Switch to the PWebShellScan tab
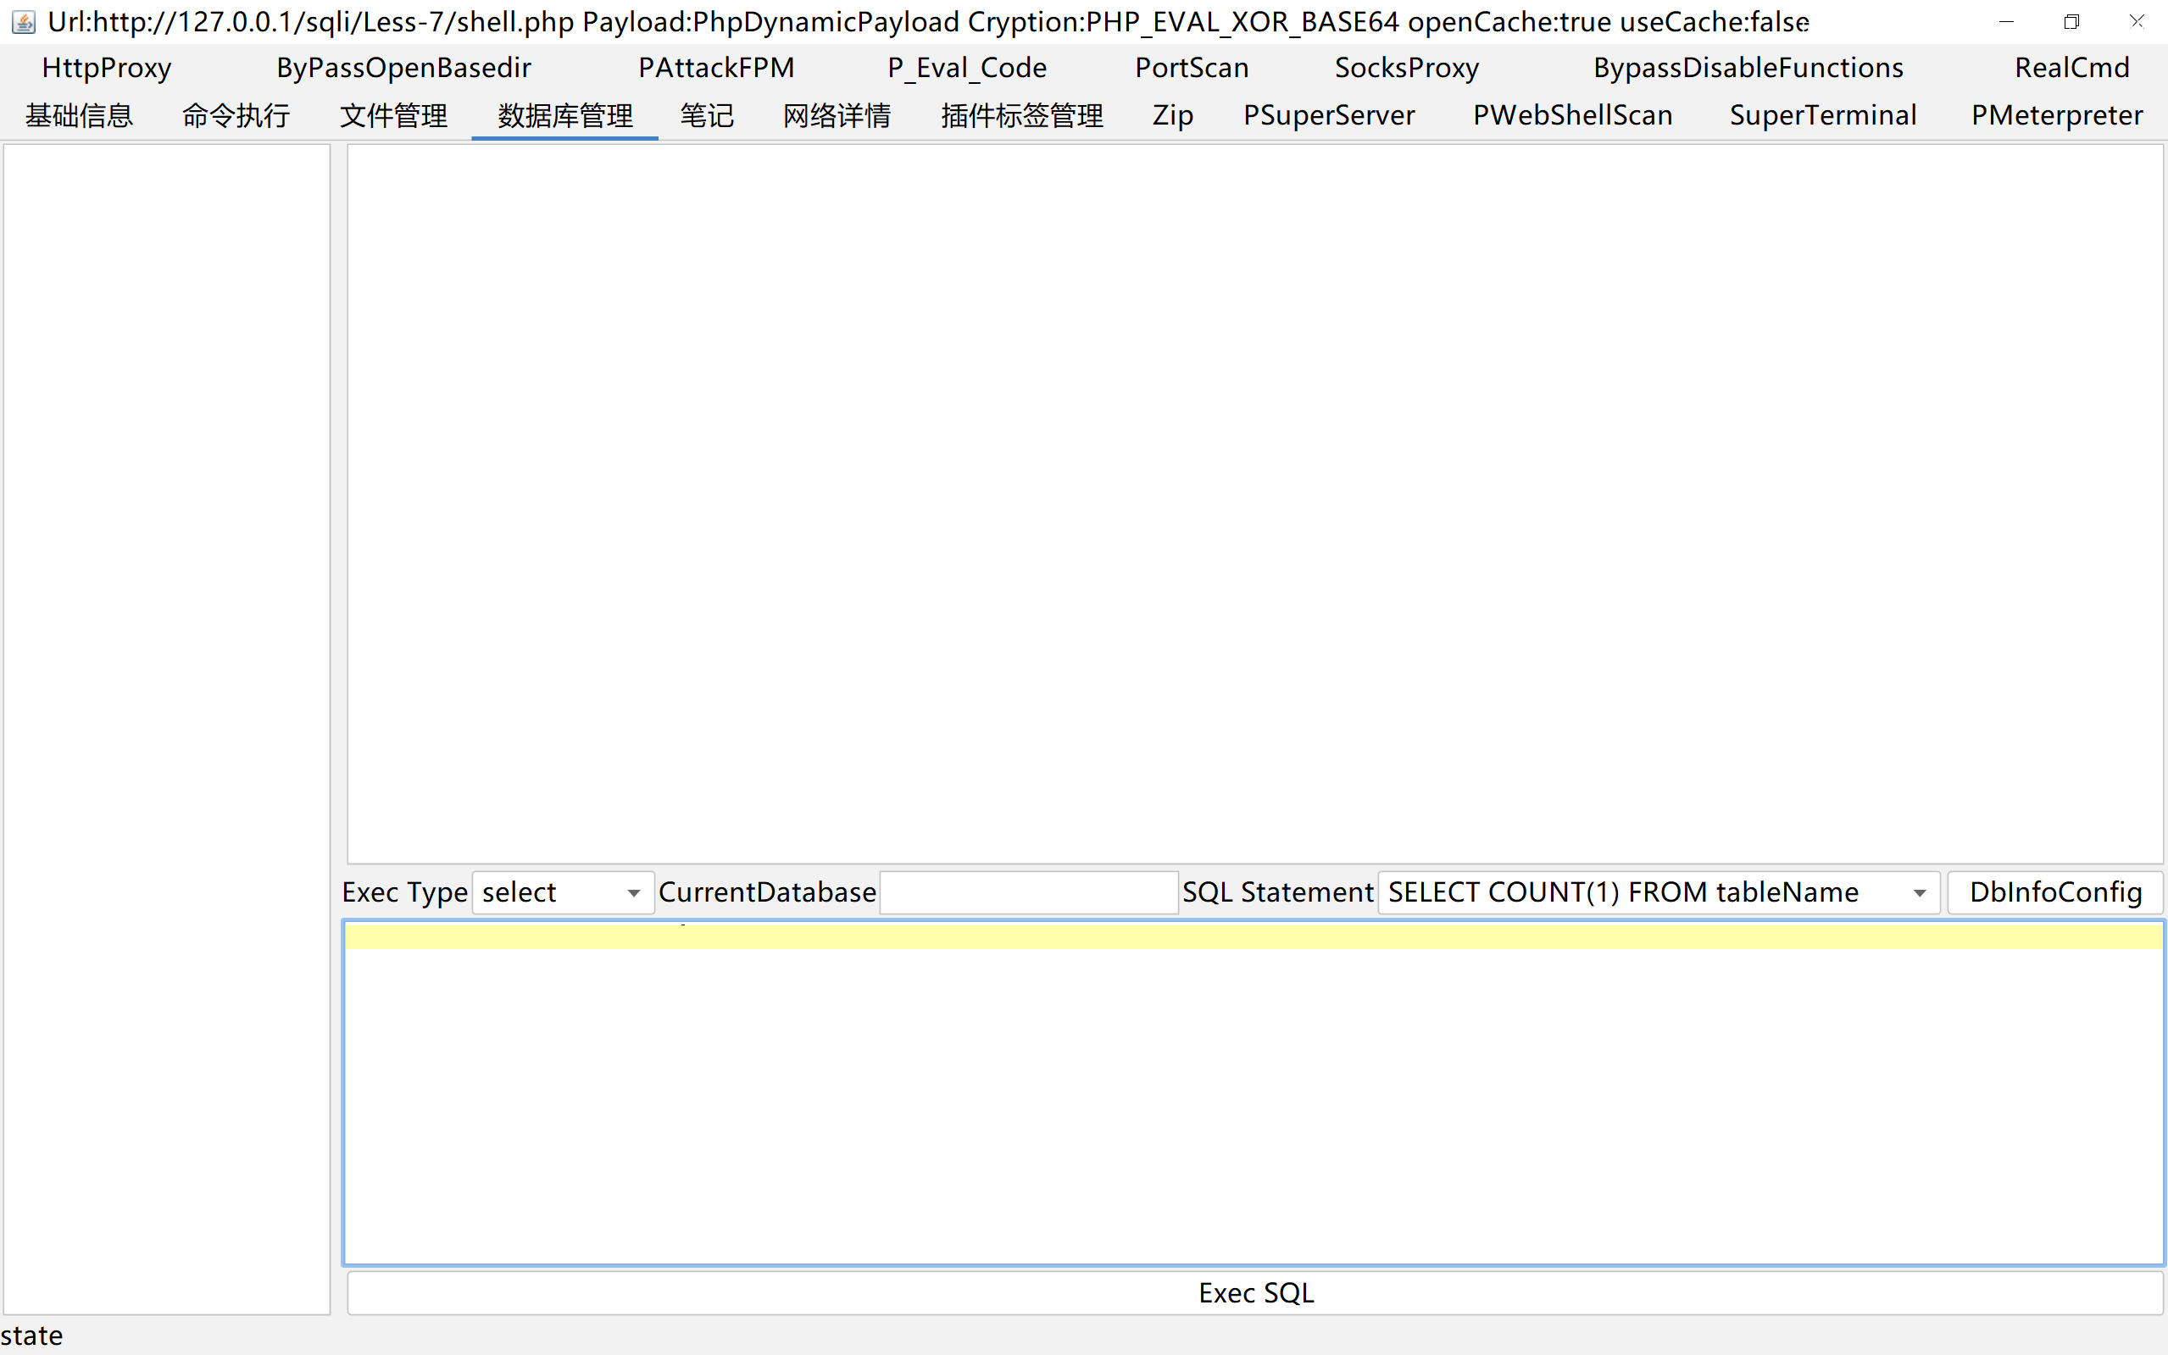2168x1355 pixels. [1572, 114]
